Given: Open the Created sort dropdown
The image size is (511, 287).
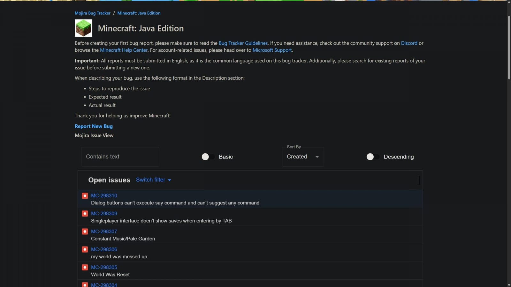Looking at the screenshot, I should 302,157.
